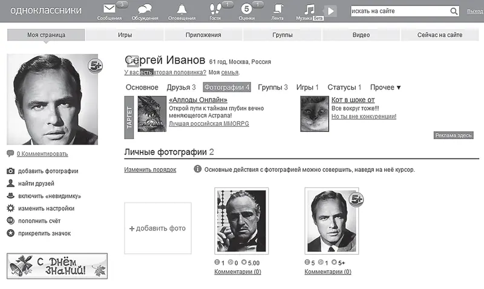Viewport: 484px width, 289px height.
Task: Open the «Аллоды Онлайн» ad link
Action: click(x=198, y=100)
